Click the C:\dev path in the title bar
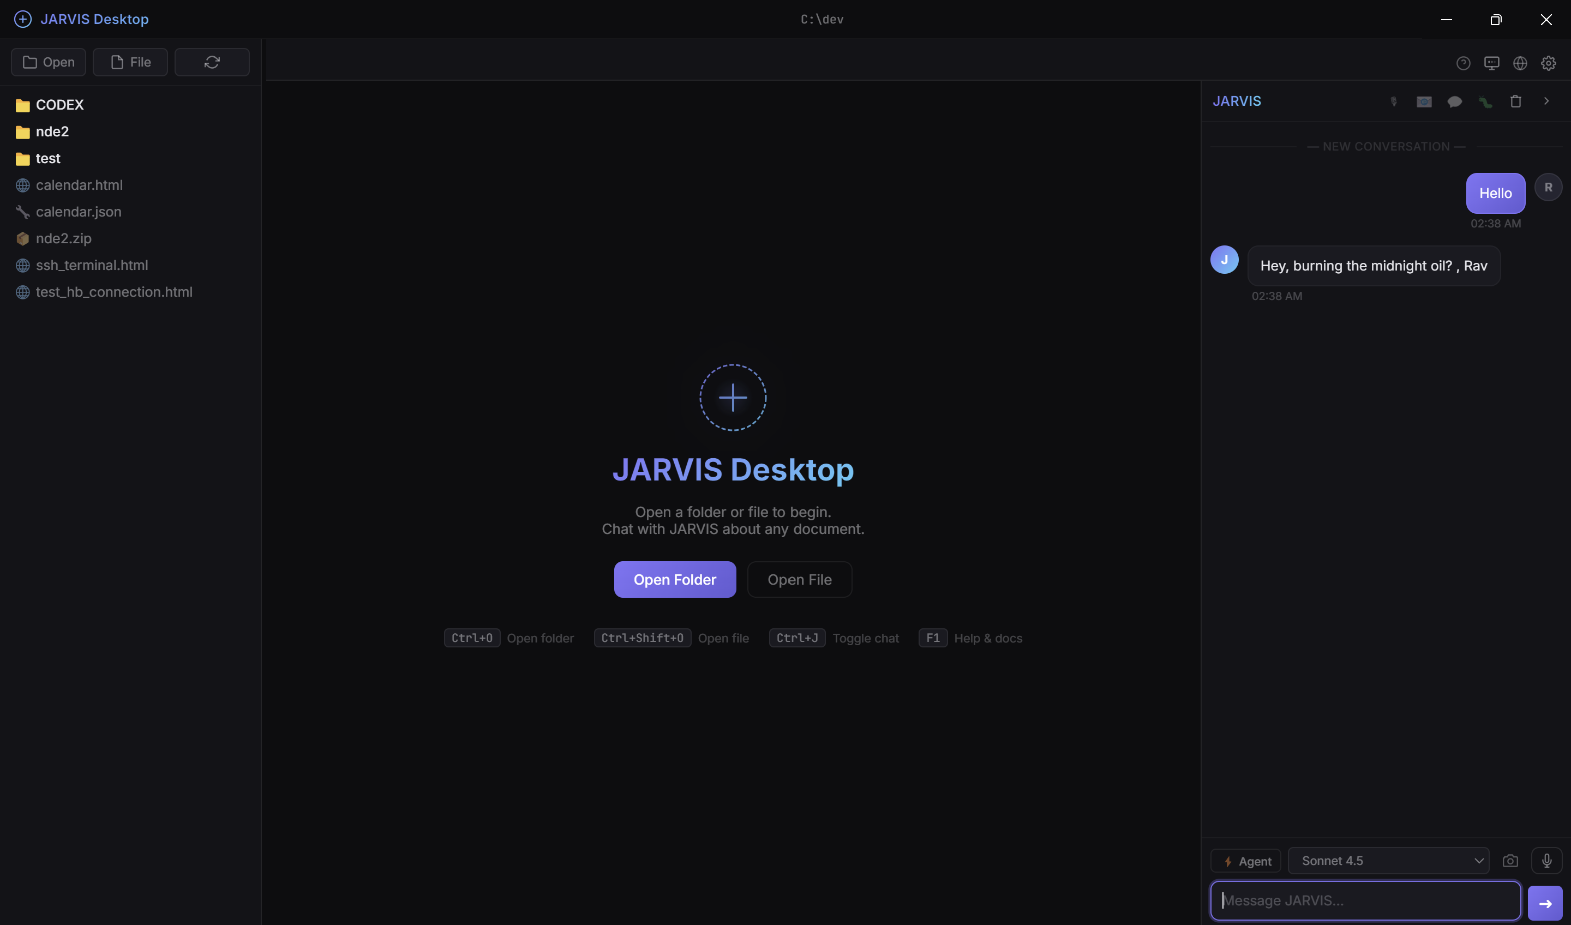1571x925 pixels. pyautogui.click(x=822, y=19)
